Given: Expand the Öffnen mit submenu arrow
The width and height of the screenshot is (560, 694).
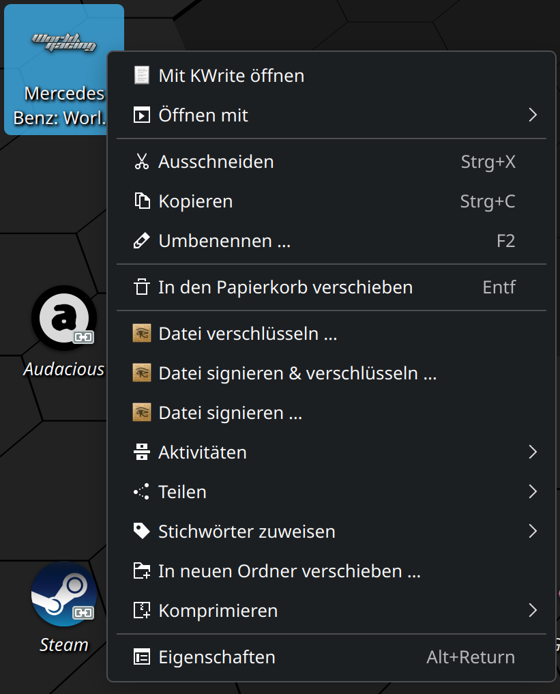Looking at the screenshot, I should click(533, 115).
